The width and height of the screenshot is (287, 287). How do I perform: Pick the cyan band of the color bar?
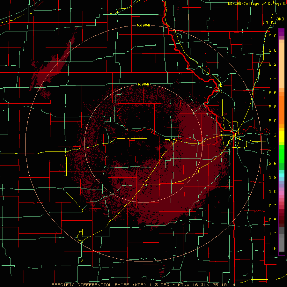tap(282, 175)
